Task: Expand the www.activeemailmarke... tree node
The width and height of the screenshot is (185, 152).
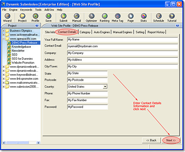Action: click(4, 35)
